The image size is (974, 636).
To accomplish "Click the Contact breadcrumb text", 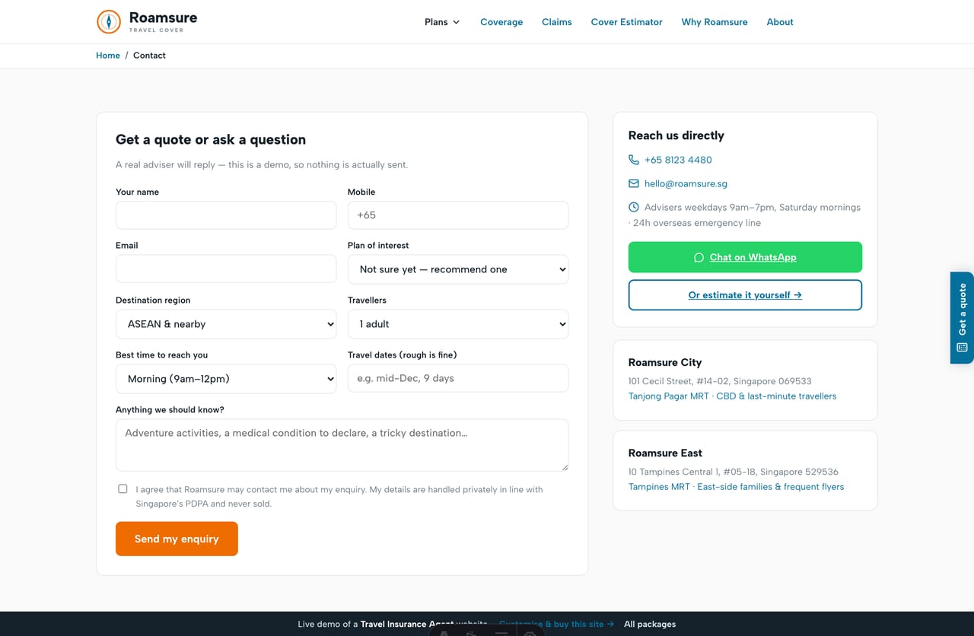I will point(149,56).
